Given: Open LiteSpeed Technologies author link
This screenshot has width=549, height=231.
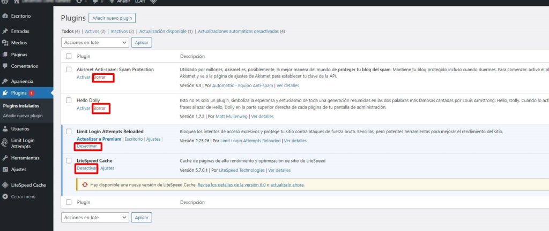Looking at the screenshot, I should (x=242, y=170).
